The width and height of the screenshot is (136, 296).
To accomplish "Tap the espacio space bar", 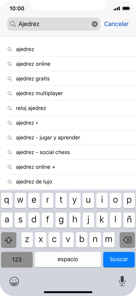I will pyautogui.click(x=68, y=259).
